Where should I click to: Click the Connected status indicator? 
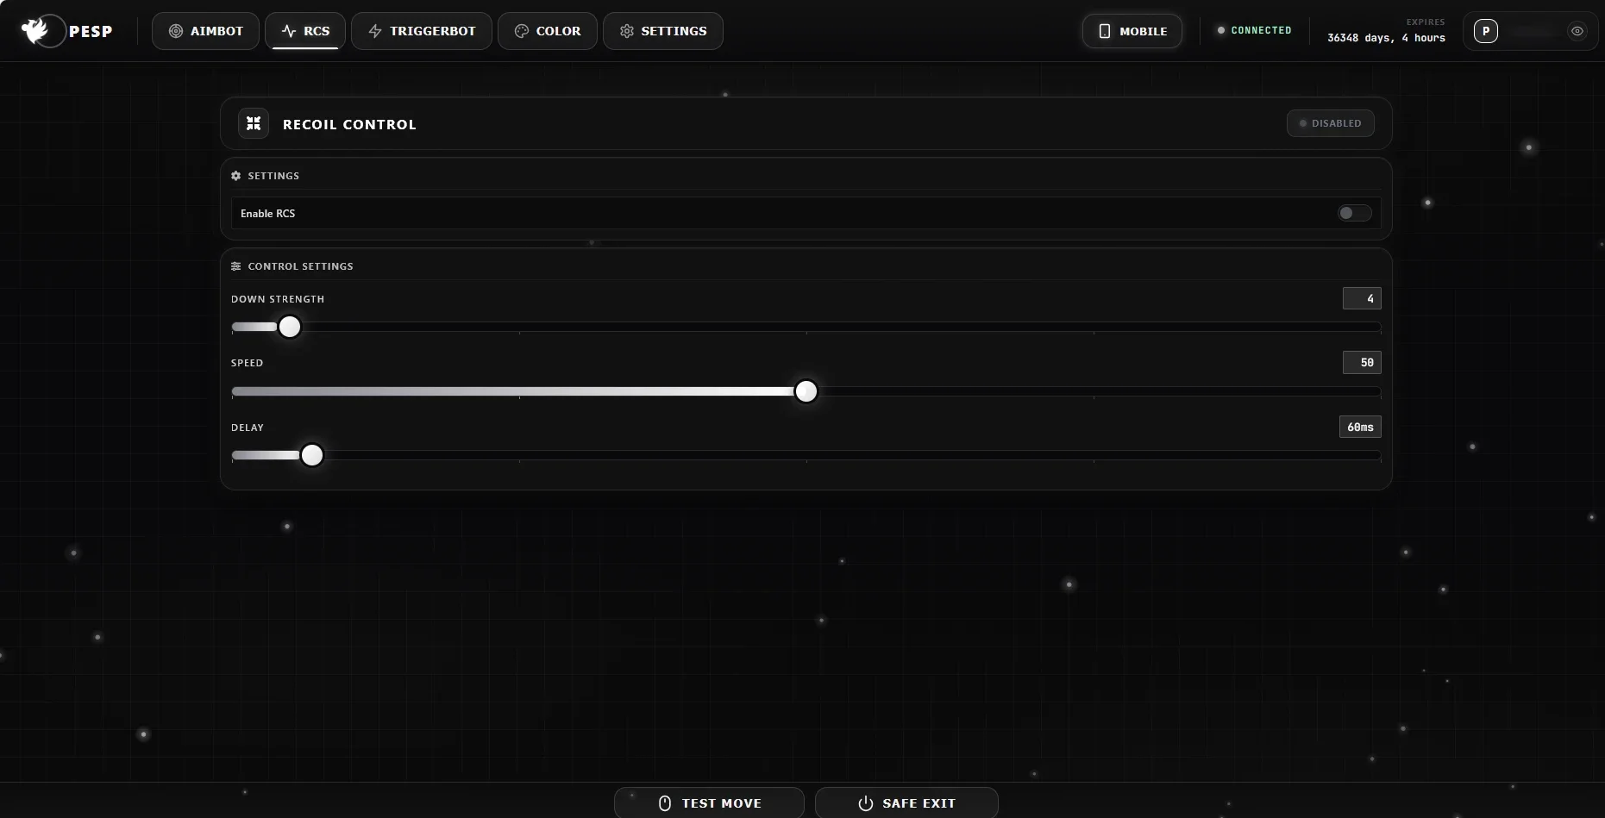click(1254, 30)
